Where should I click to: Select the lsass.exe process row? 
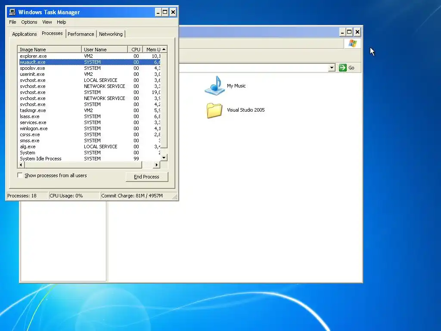point(90,116)
